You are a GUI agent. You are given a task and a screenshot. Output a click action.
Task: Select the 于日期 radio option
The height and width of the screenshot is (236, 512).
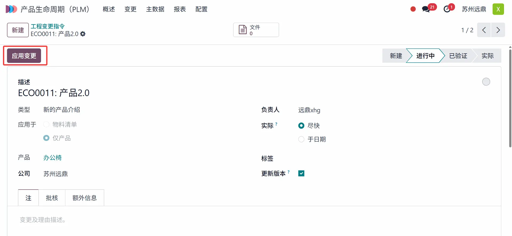(301, 139)
